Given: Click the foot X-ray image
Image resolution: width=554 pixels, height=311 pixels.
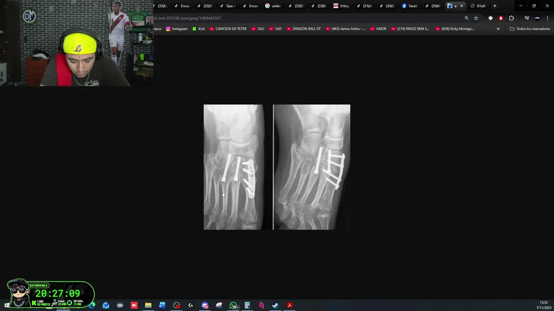Looking at the screenshot, I should [277, 167].
